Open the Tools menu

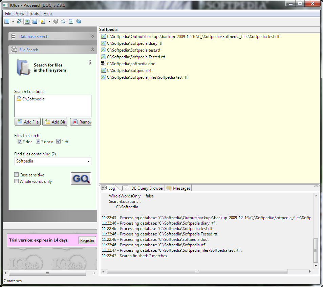click(34, 14)
